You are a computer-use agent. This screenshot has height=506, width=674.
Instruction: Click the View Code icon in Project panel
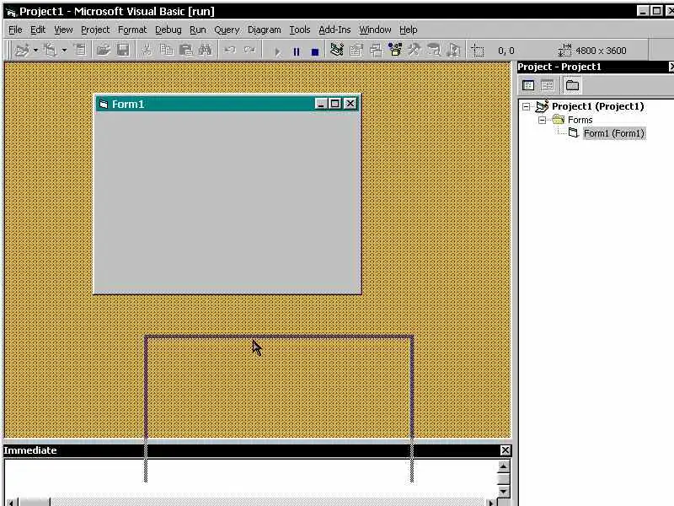528,85
